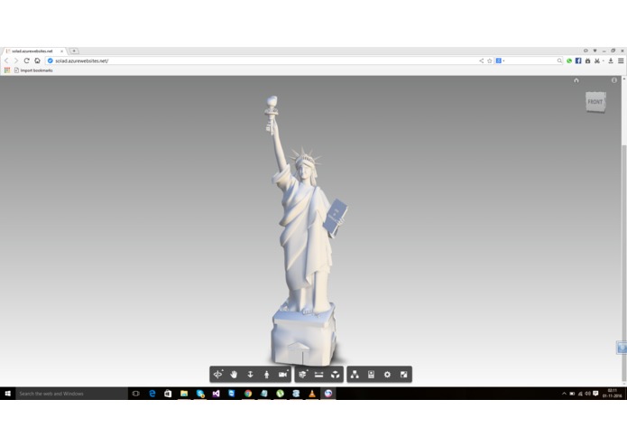Click the search magnifier icon
This screenshot has height=446, width=627.
coord(559,60)
